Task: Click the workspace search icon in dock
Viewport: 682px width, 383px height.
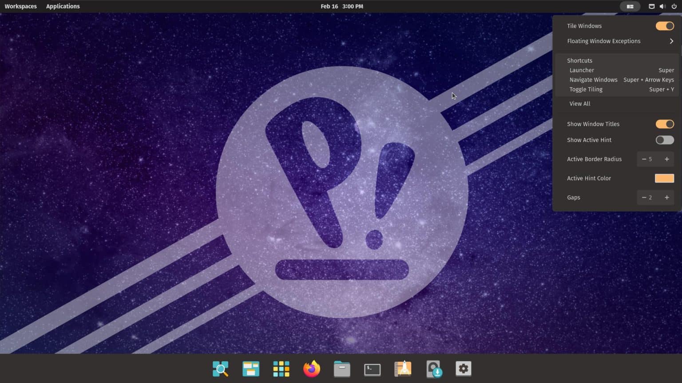Action: pyautogui.click(x=221, y=368)
